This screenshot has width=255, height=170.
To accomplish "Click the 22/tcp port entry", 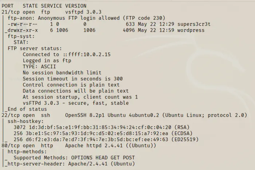I will [x=9, y=115].
